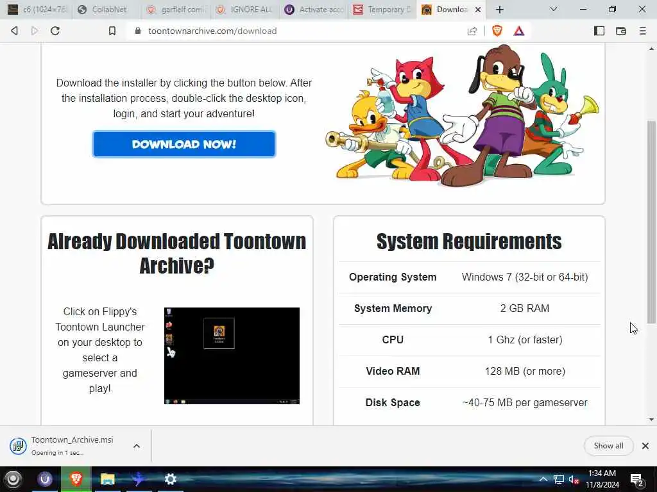Close the active Download tab
The width and height of the screenshot is (657, 492).
(477, 9)
